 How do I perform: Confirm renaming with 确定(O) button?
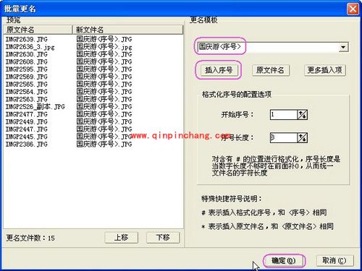284,261
